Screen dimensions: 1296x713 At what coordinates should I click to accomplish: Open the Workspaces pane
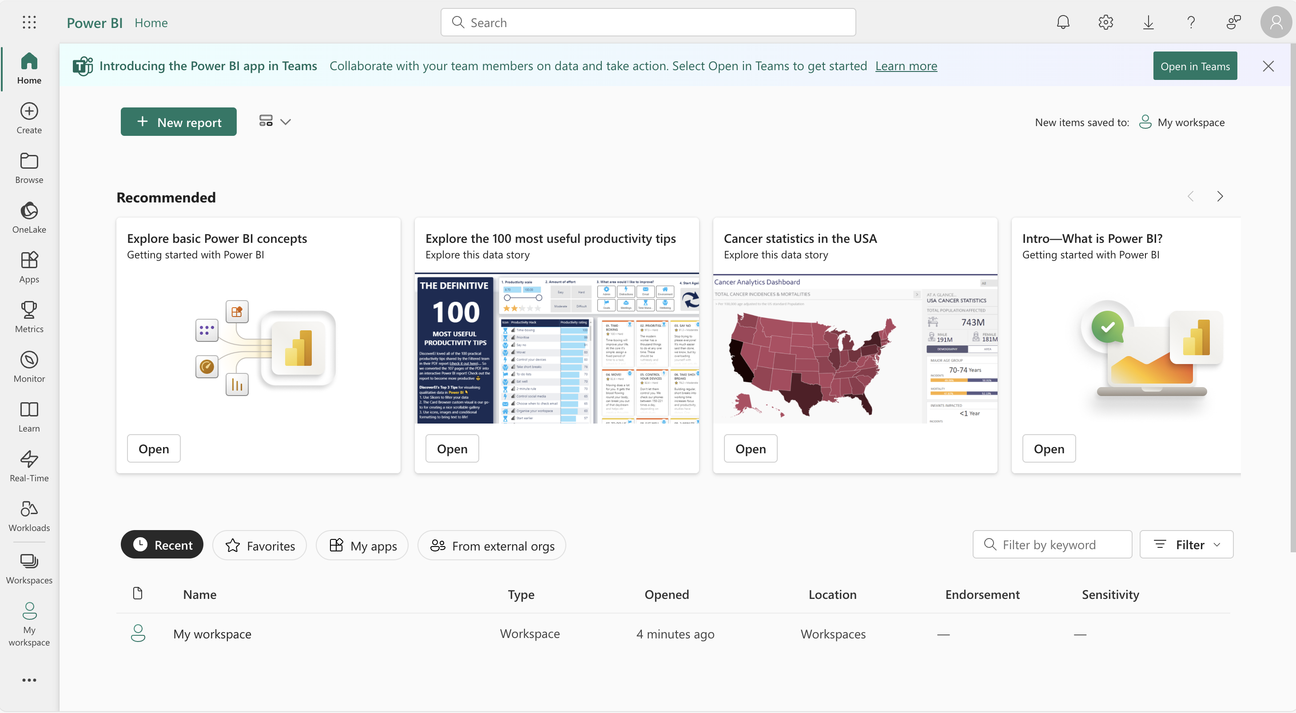click(29, 569)
